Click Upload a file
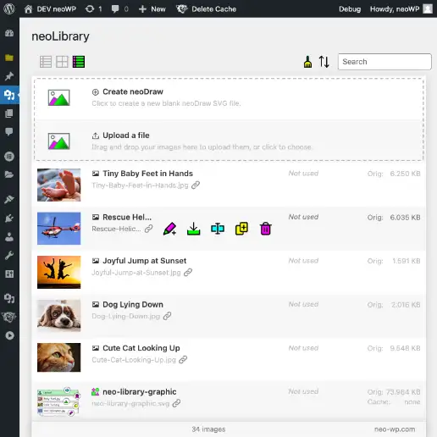 pyautogui.click(x=126, y=136)
